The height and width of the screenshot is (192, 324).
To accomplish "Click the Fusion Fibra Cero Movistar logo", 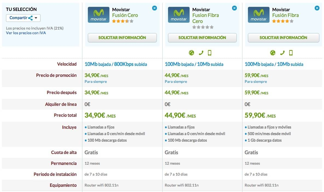I will [179, 15].
